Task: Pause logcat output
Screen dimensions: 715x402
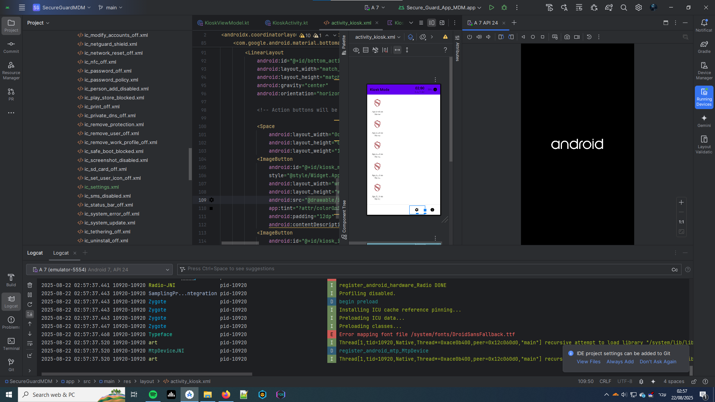Action: click(30, 295)
